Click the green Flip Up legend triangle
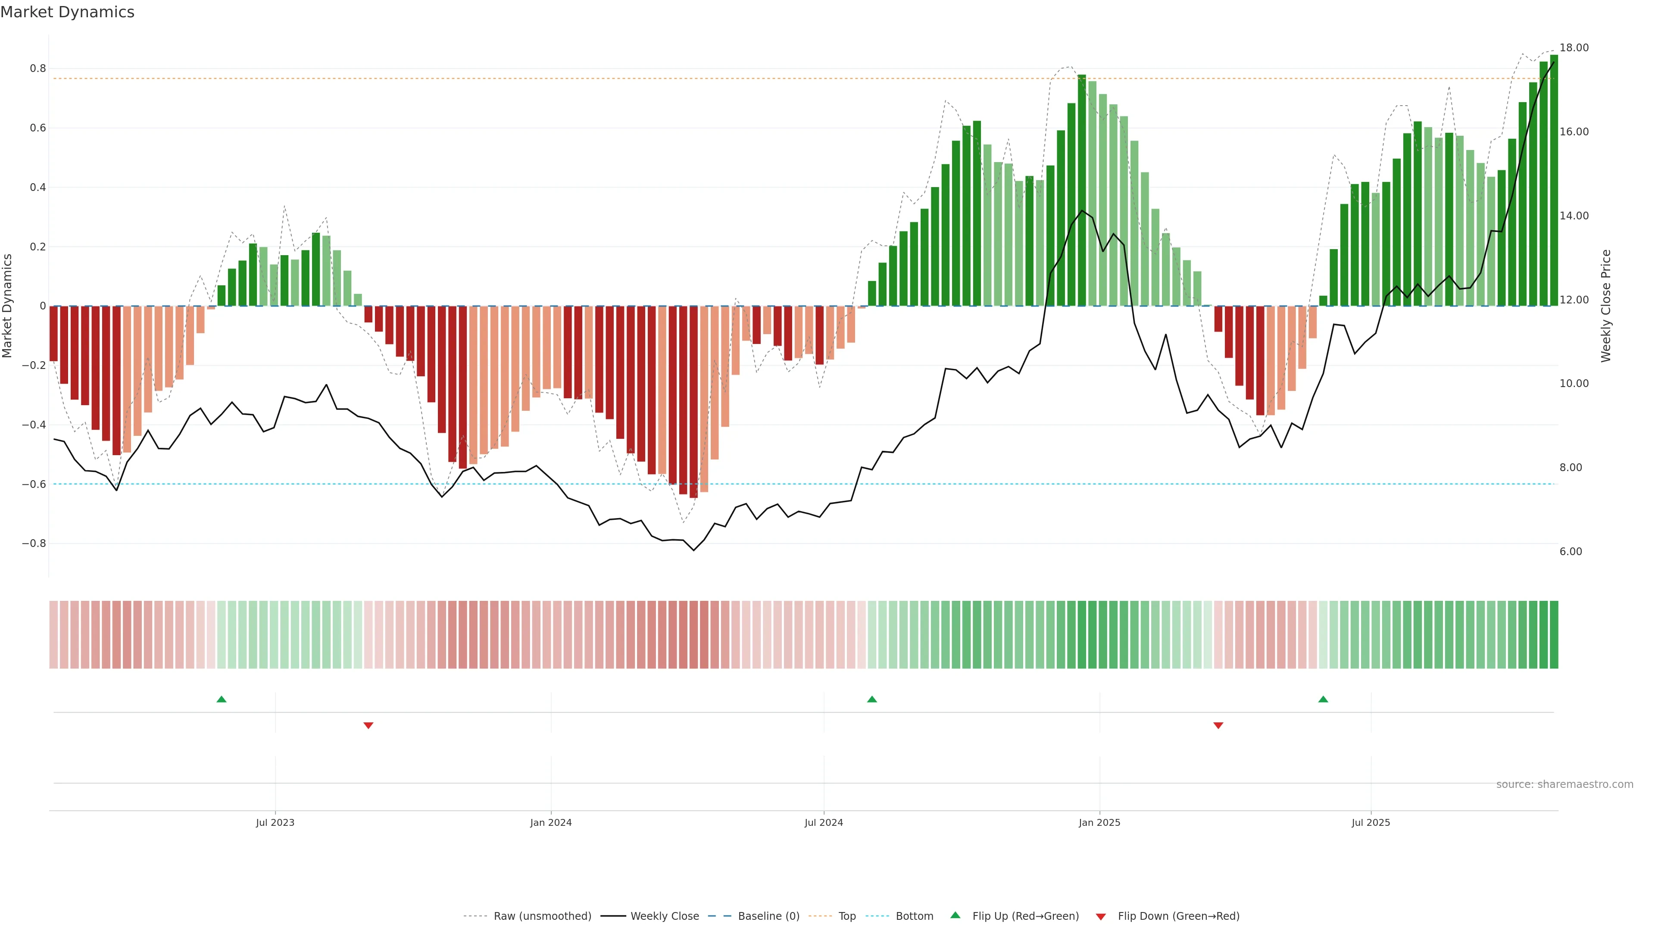 [x=956, y=915]
